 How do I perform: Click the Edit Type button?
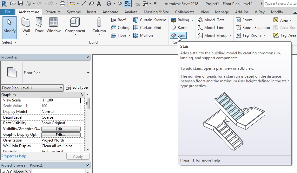click(x=77, y=87)
